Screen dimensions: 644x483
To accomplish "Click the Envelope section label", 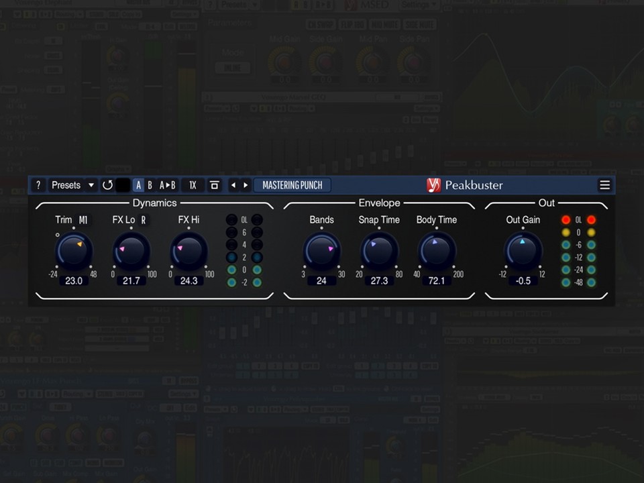I will (x=379, y=203).
